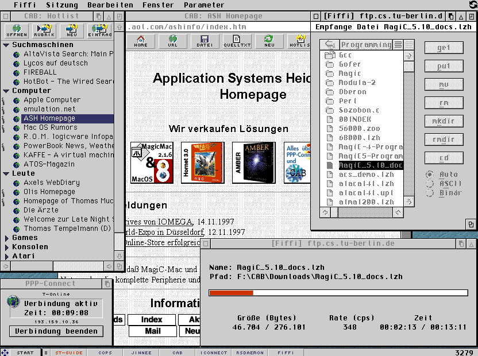Click the put button in Fiffi
The width and height of the screenshot is (478, 356).
[x=444, y=66]
